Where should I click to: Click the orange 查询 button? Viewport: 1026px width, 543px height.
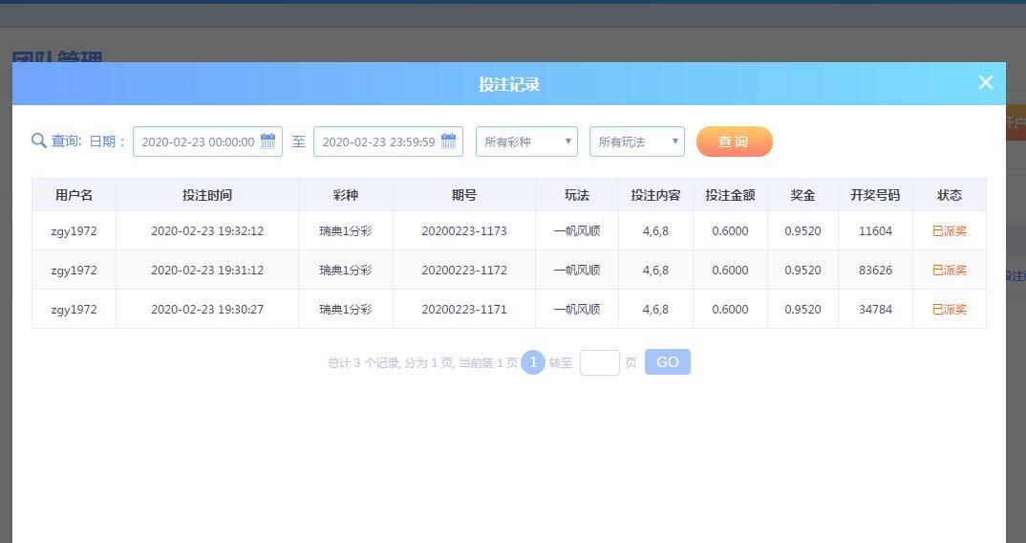pos(735,141)
